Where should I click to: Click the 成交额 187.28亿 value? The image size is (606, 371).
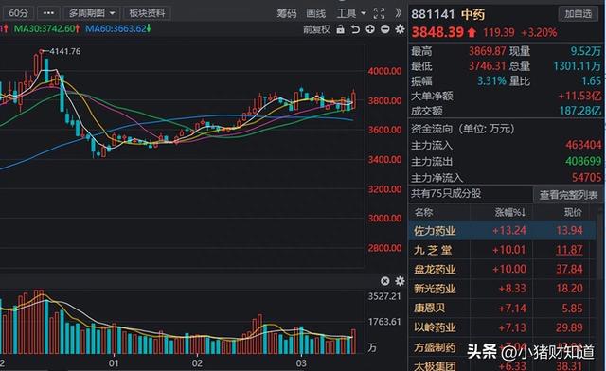point(580,112)
